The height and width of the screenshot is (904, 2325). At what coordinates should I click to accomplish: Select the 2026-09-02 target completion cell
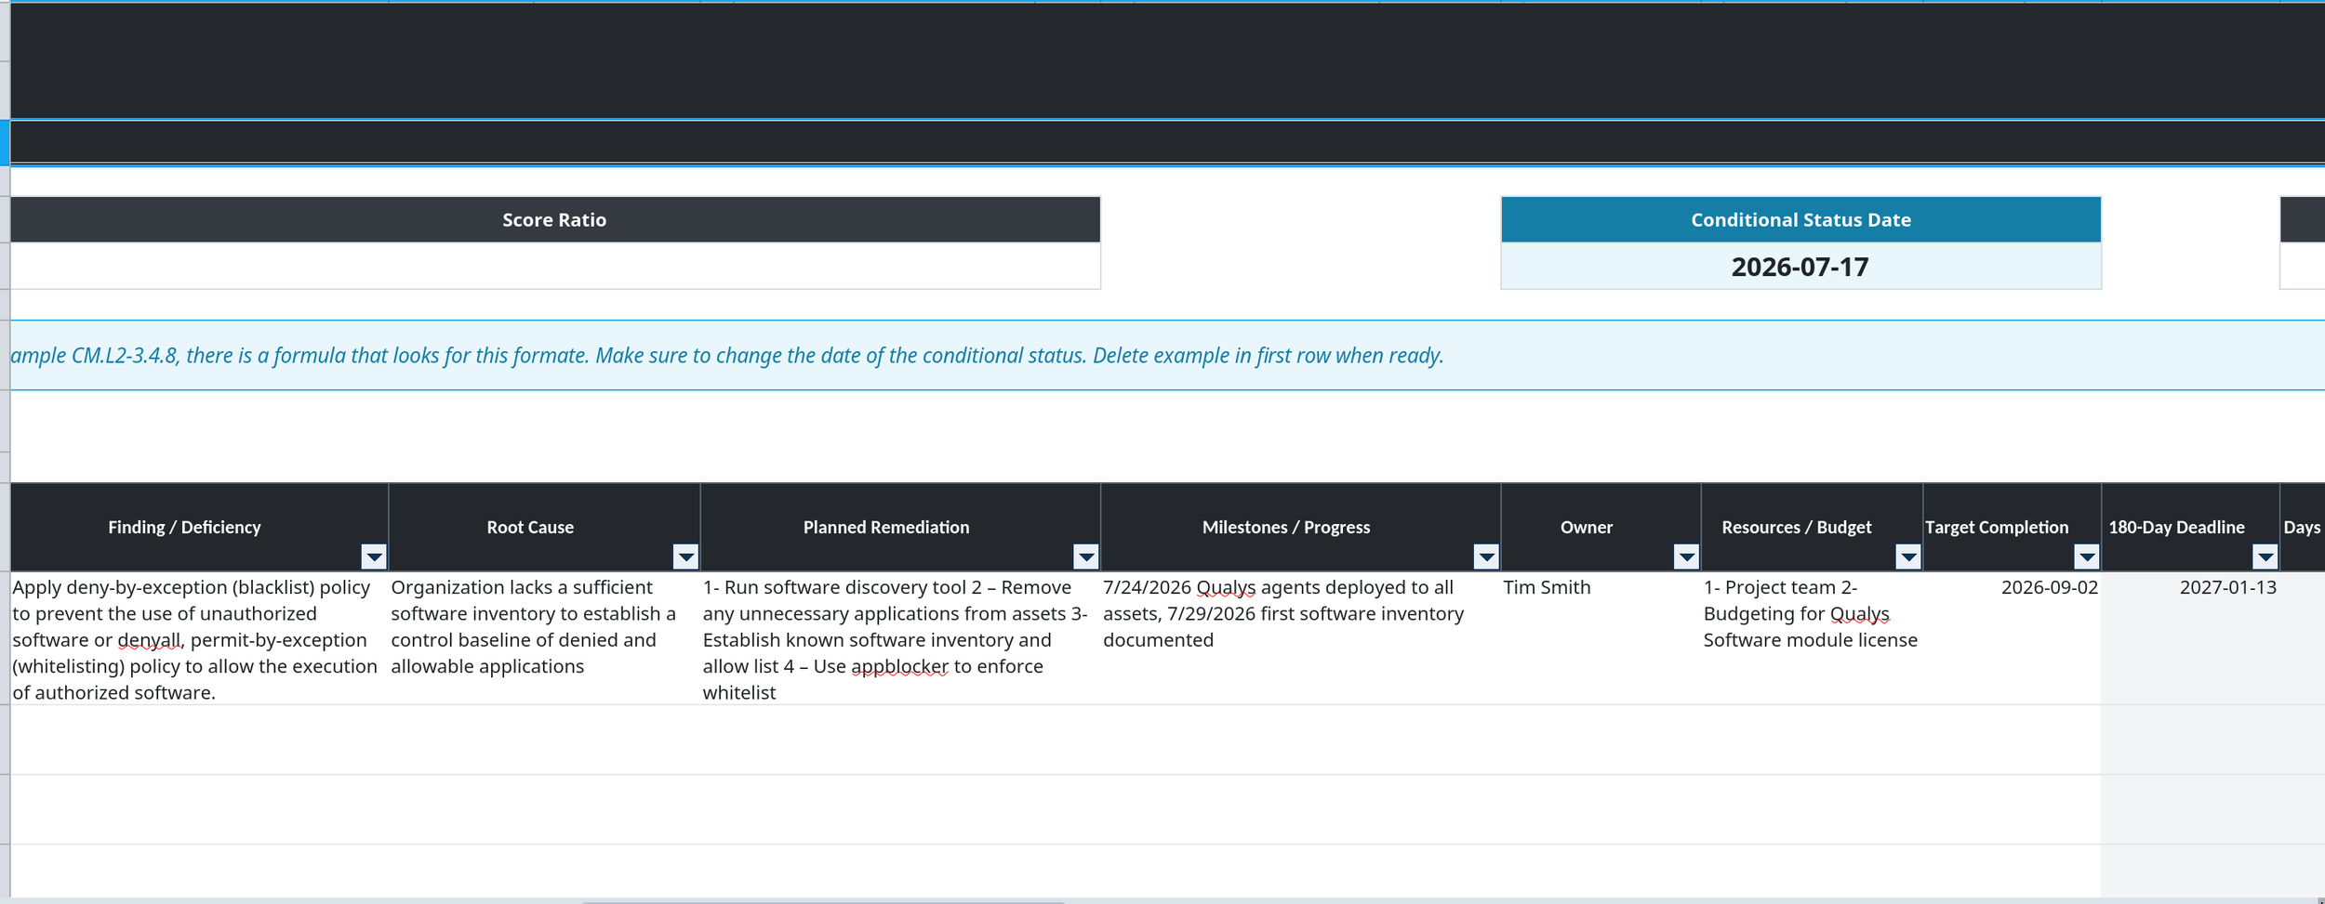tap(2012, 638)
